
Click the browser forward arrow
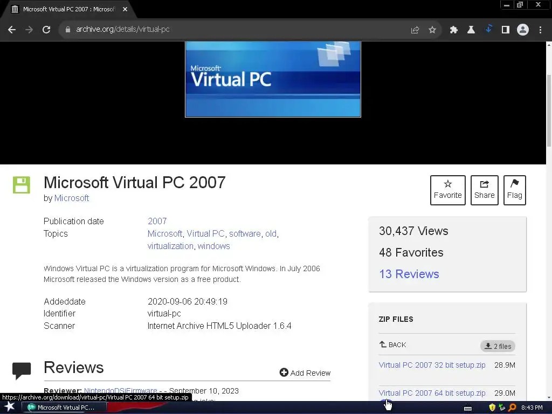coord(29,30)
